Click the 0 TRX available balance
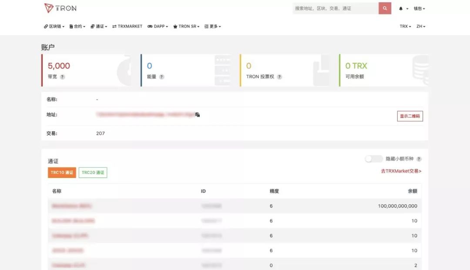 tap(356, 66)
